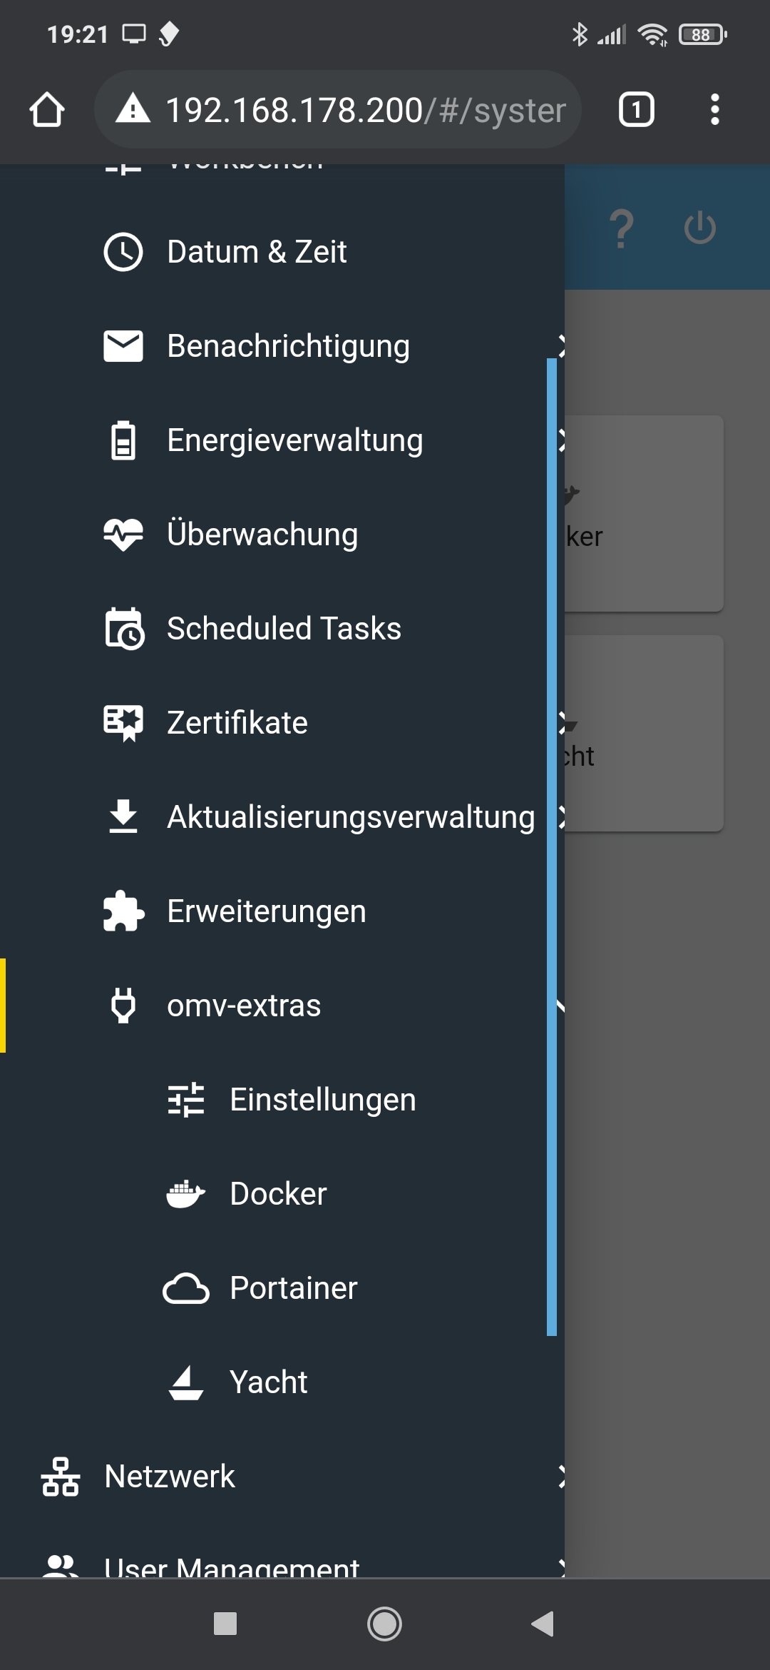Viewport: 770px width, 1670px height.
Task: Tap the browser home icon
Action: [x=47, y=110]
